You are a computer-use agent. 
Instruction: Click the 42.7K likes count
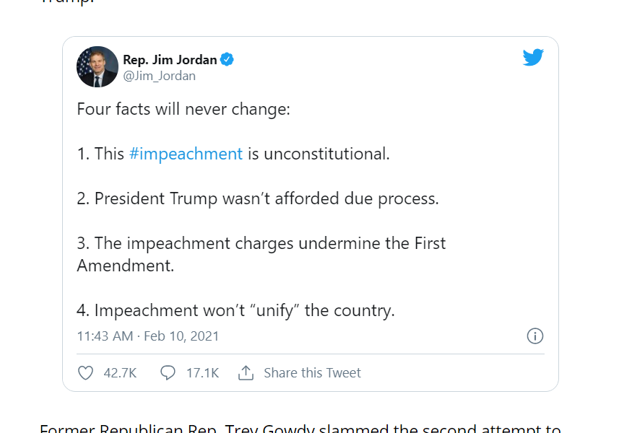(x=120, y=373)
